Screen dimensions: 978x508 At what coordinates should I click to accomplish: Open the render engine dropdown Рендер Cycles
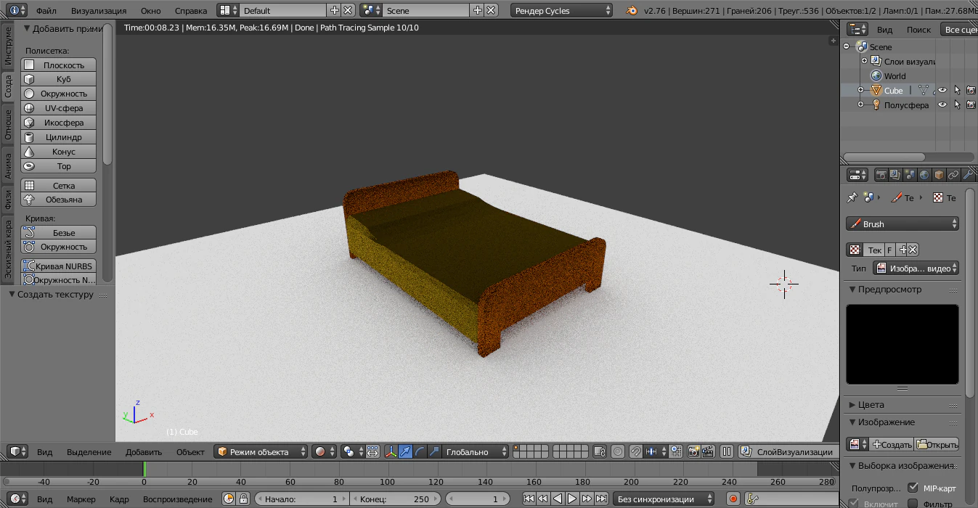click(561, 10)
